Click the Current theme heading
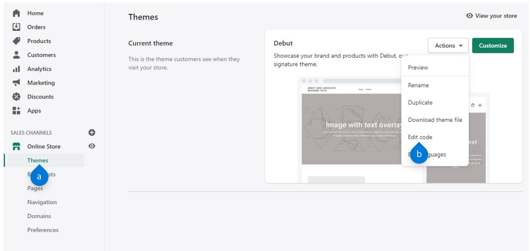Viewport: 531px width, 251px height. click(x=151, y=43)
